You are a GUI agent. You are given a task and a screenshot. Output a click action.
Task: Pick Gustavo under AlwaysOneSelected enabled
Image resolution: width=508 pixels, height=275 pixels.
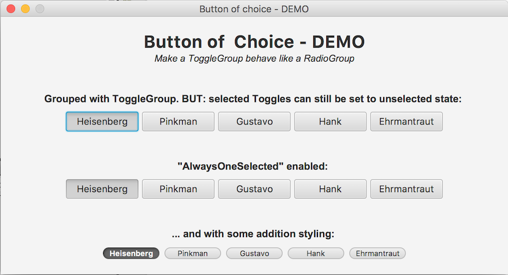point(254,189)
